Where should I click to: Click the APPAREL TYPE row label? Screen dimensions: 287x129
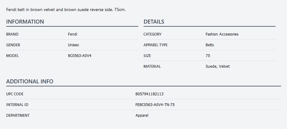pyautogui.click(x=156, y=45)
